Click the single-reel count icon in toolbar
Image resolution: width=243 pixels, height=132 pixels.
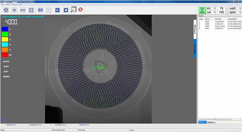pyautogui.click(x=14, y=10)
